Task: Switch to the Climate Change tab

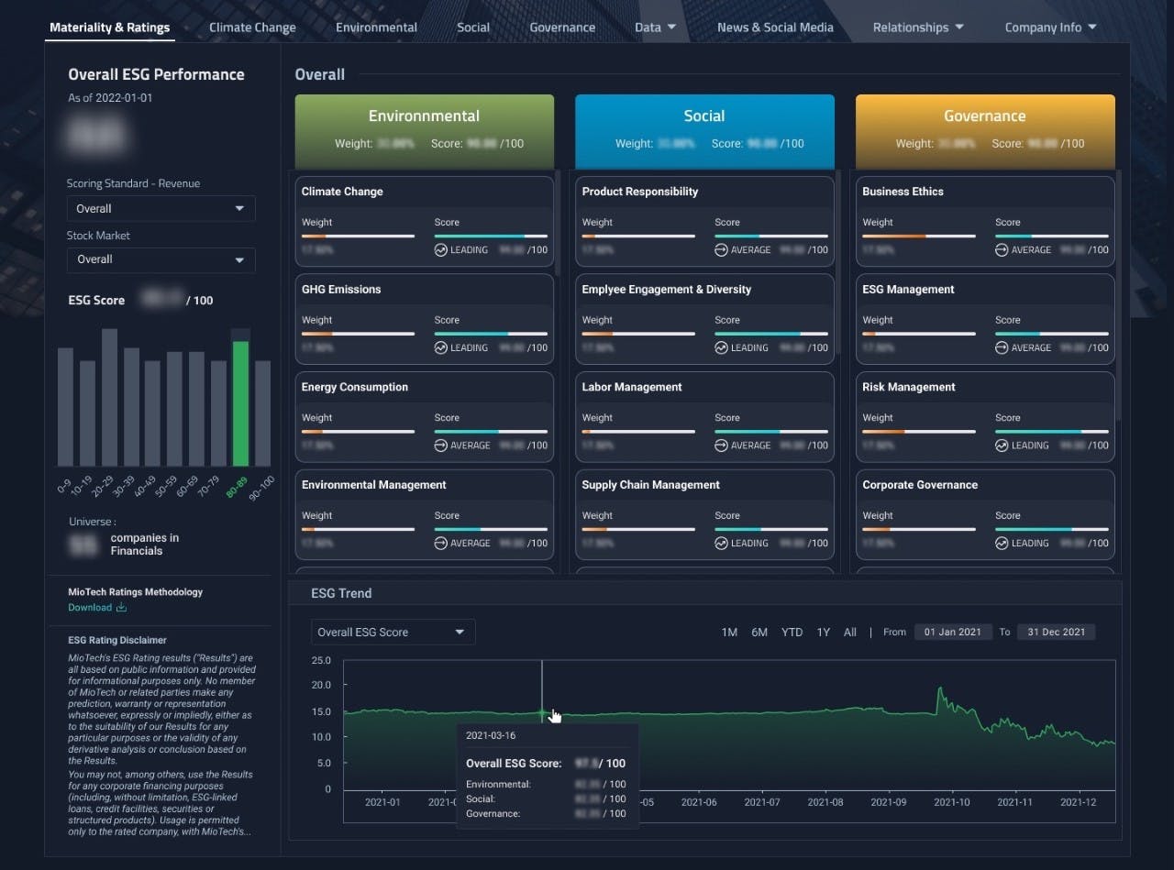Action: point(252,28)
